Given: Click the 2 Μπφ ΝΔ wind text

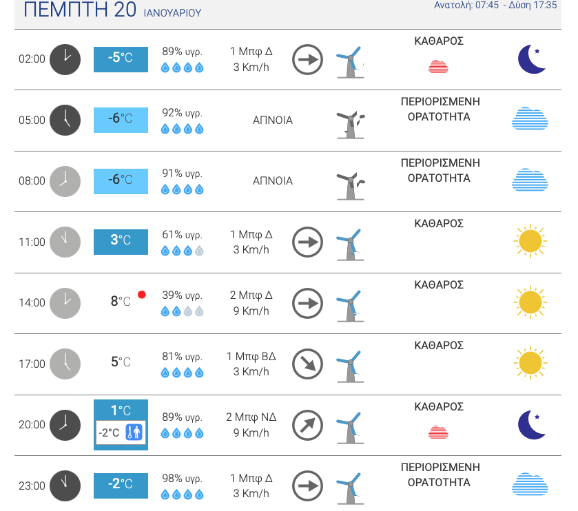Looking at the screenshot, I should coord(251,417).
